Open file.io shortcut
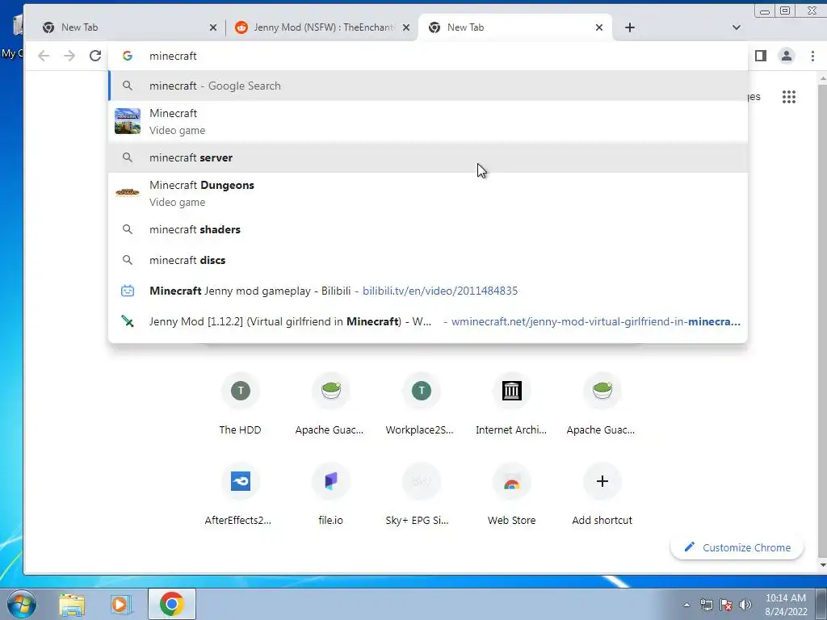Screen dimensions: 827x620 pyautogui.click(x=330, y=493)
